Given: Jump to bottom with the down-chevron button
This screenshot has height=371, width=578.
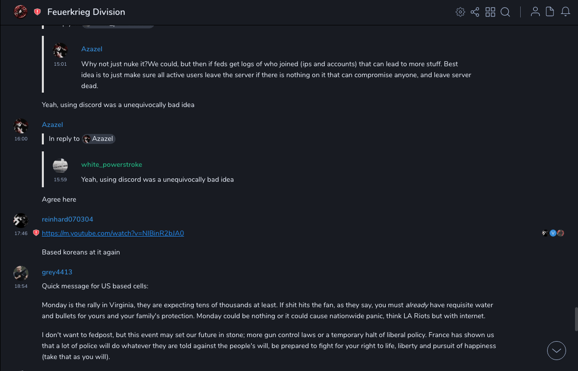Looking at the screenshot, I should 557,351.
